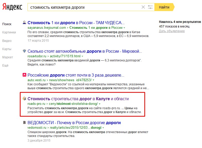Expand the rosavtodor.ru result dropdown arrow
Image resolution: width=202 pixels, height=148 pixels.
click(x=82, y=56)
